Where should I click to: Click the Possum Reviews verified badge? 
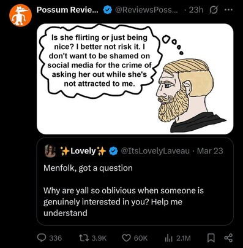(107, 10)
